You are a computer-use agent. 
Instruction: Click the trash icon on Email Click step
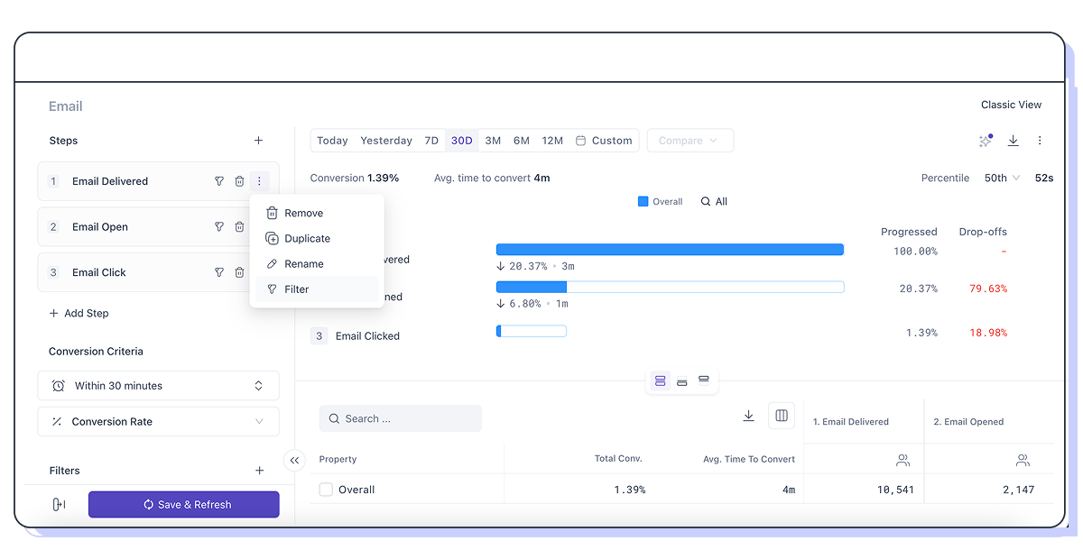tap(239, 272)
